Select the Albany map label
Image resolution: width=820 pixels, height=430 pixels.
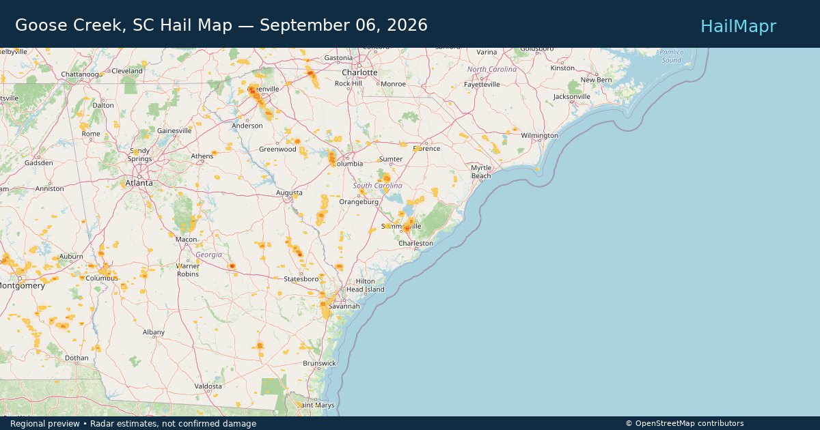(x=154, y=332)
